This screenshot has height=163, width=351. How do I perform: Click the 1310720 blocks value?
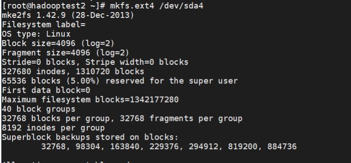pos(110,72)
